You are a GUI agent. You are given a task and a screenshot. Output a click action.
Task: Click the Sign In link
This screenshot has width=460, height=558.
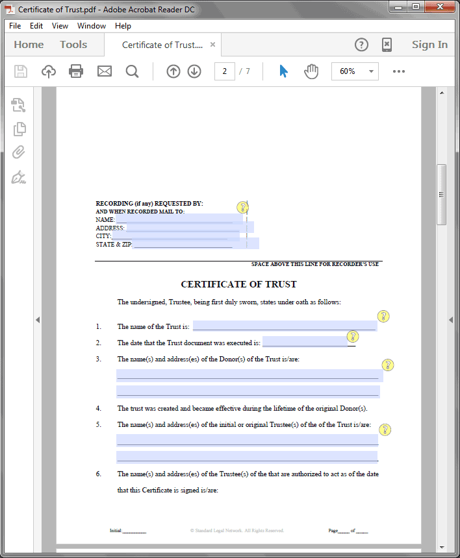coord(429,45)
